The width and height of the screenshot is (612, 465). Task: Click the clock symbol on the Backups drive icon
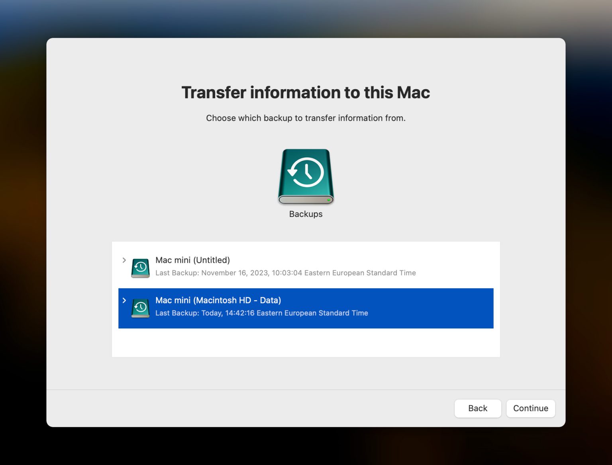(x=306, y=171)
